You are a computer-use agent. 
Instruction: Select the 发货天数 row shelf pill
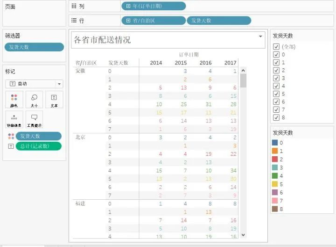tap(219, 21)
